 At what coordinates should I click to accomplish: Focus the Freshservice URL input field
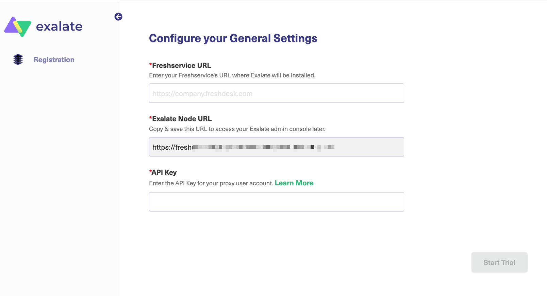[x=276, y=93]
